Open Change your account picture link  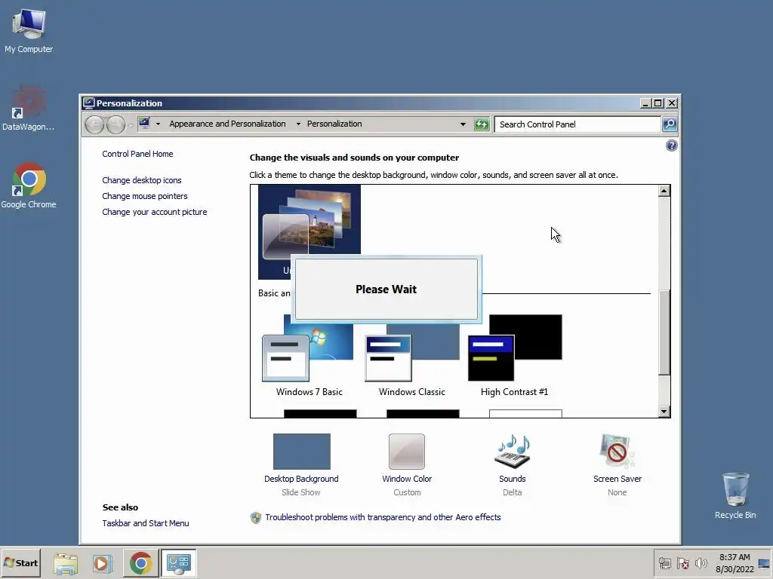coord(154,212)
